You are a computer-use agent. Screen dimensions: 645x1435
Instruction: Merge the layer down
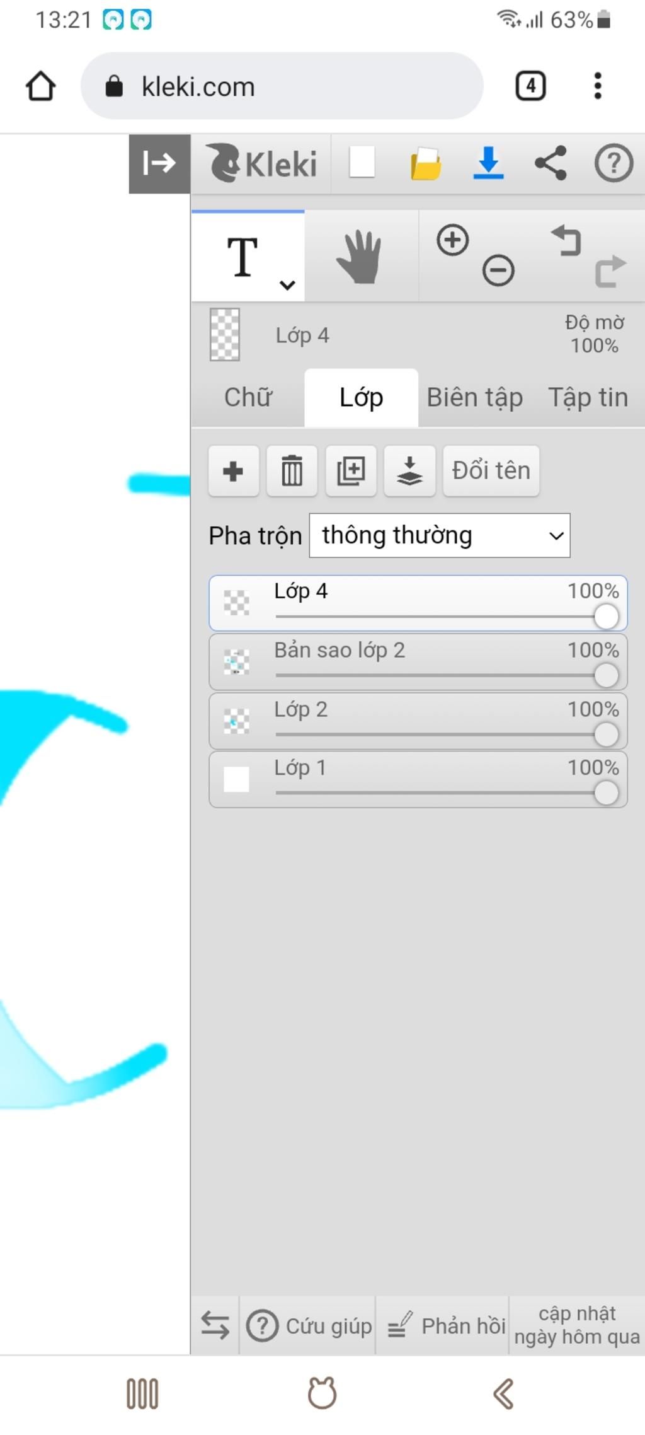(x=409, y=471)
